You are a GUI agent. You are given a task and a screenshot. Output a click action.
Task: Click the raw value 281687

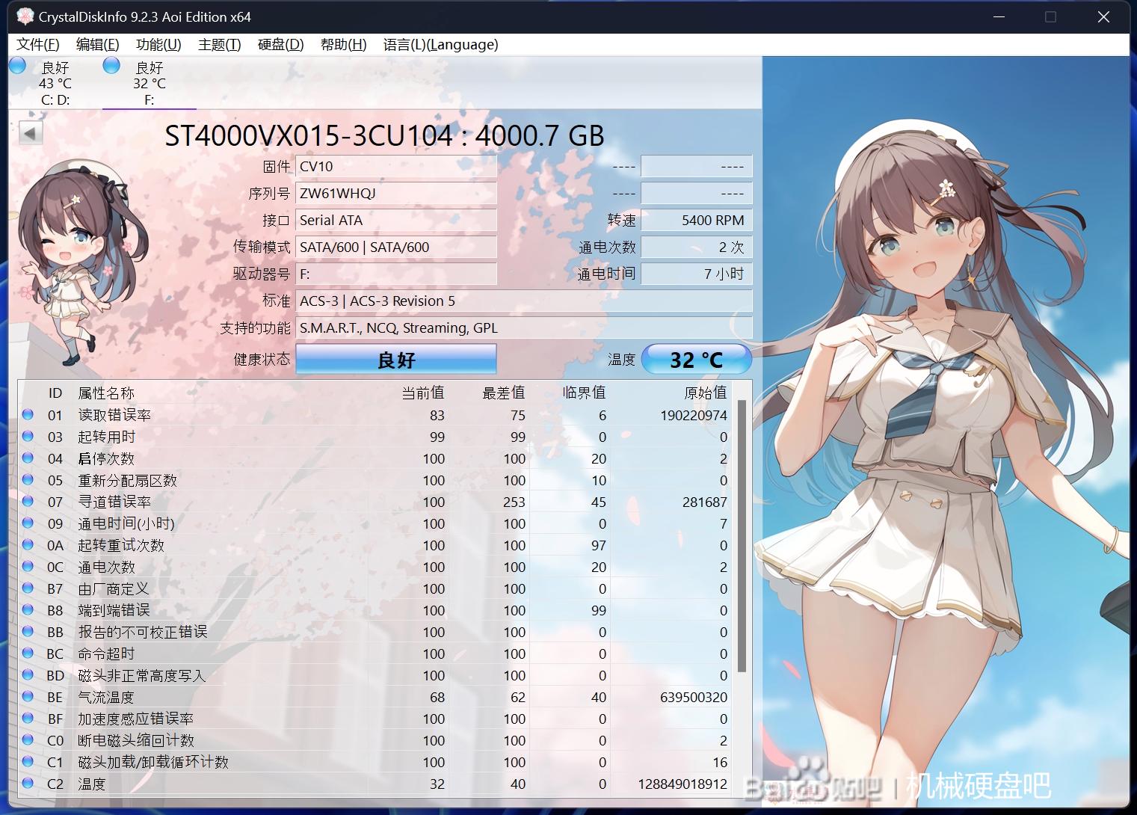coord(705,502)
